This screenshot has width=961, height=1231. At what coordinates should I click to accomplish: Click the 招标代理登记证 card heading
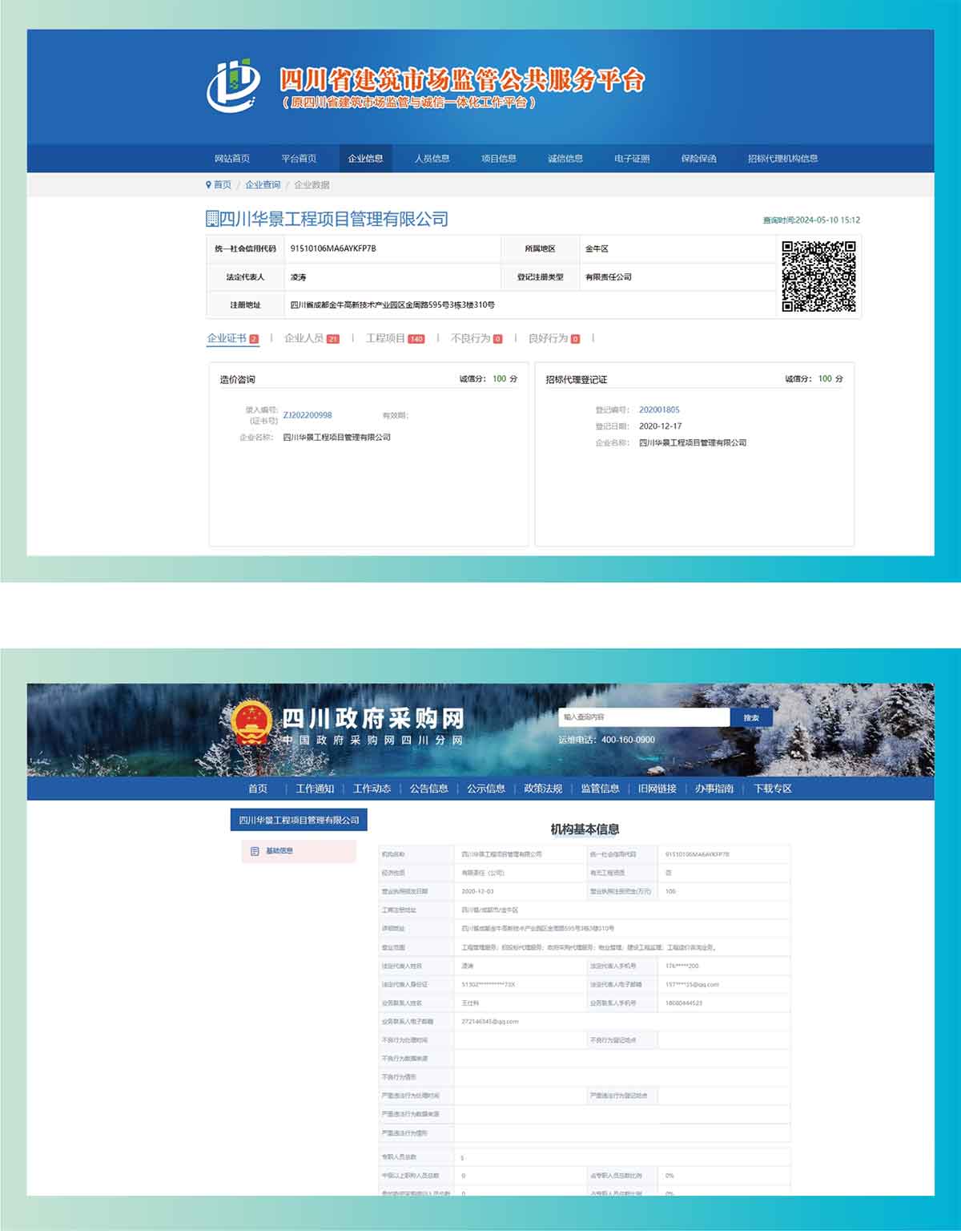577,379
